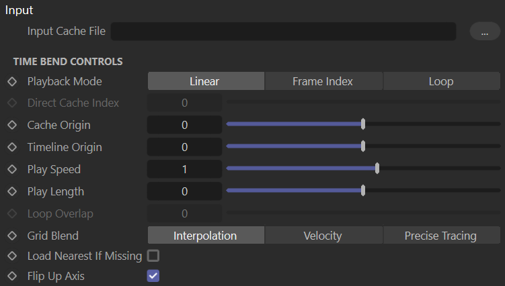This screenshot has height=286, width=505.
Task: Click the Timeline Origin keyframe diamond
Action: 12,147
